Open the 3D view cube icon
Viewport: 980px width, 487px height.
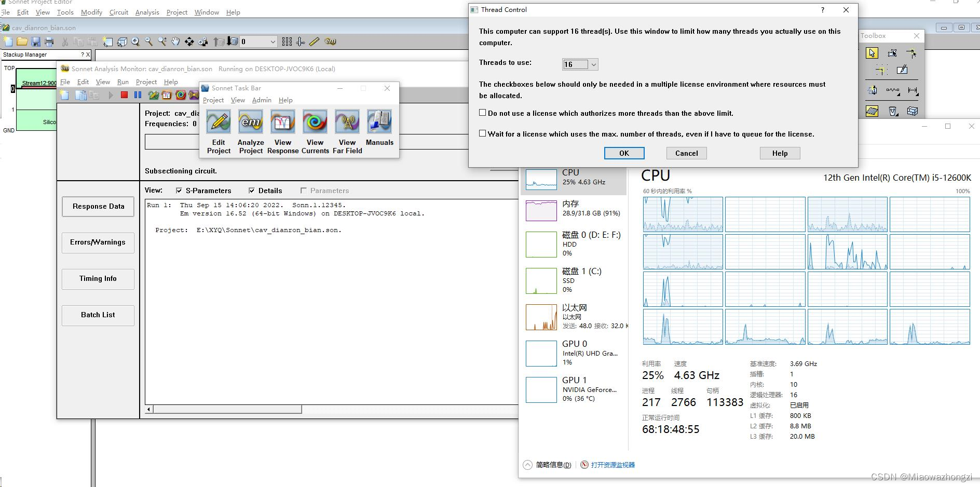click(122, 42)
